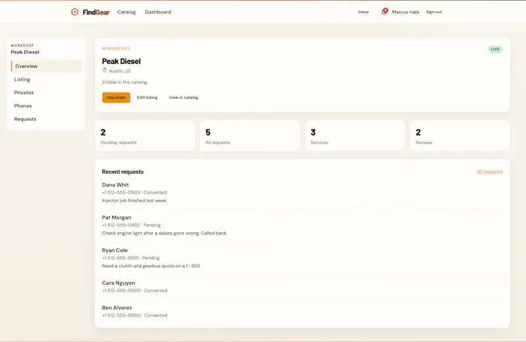Click the Peak Diesel name in sidebar

pyautogui.click(x=25, y=52)
